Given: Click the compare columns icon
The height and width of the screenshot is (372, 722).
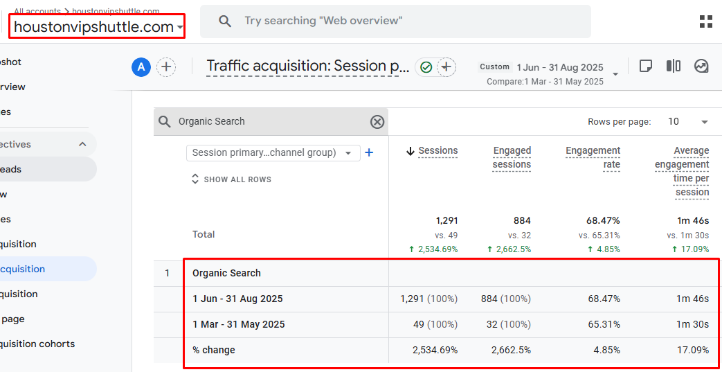Looking at the screenshot, I should (673, 66).
